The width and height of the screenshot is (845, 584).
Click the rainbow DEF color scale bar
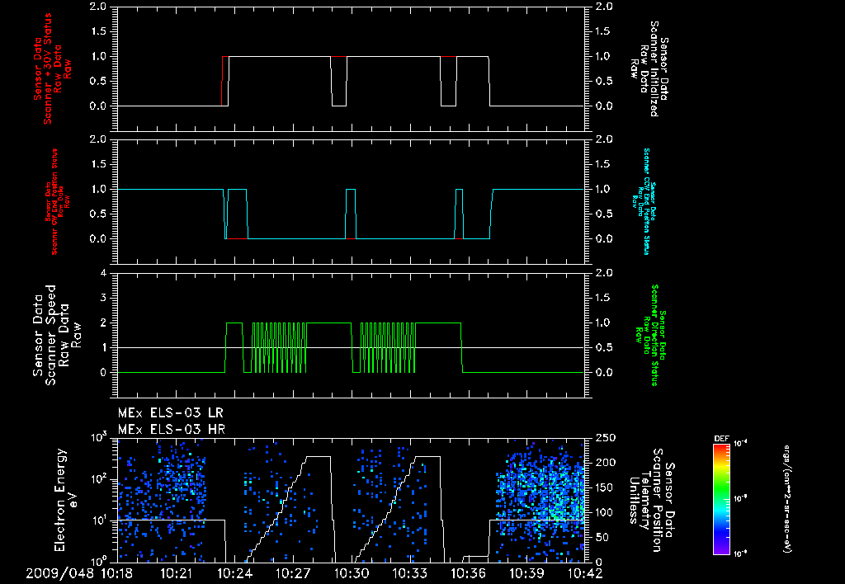coord(721,499)
